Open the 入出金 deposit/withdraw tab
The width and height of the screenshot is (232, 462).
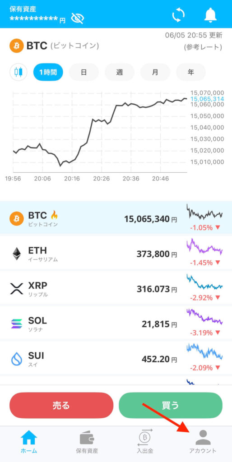point(145,442)
